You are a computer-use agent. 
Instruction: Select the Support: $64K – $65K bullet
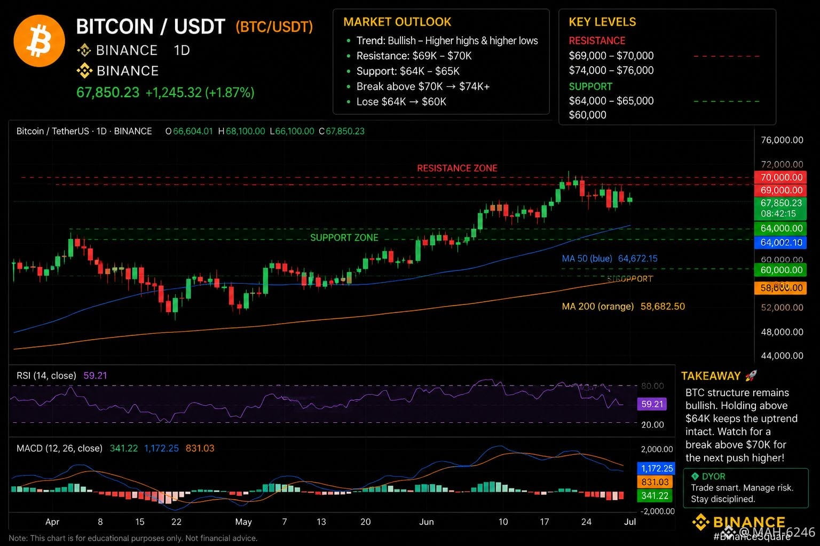point(408,71)
